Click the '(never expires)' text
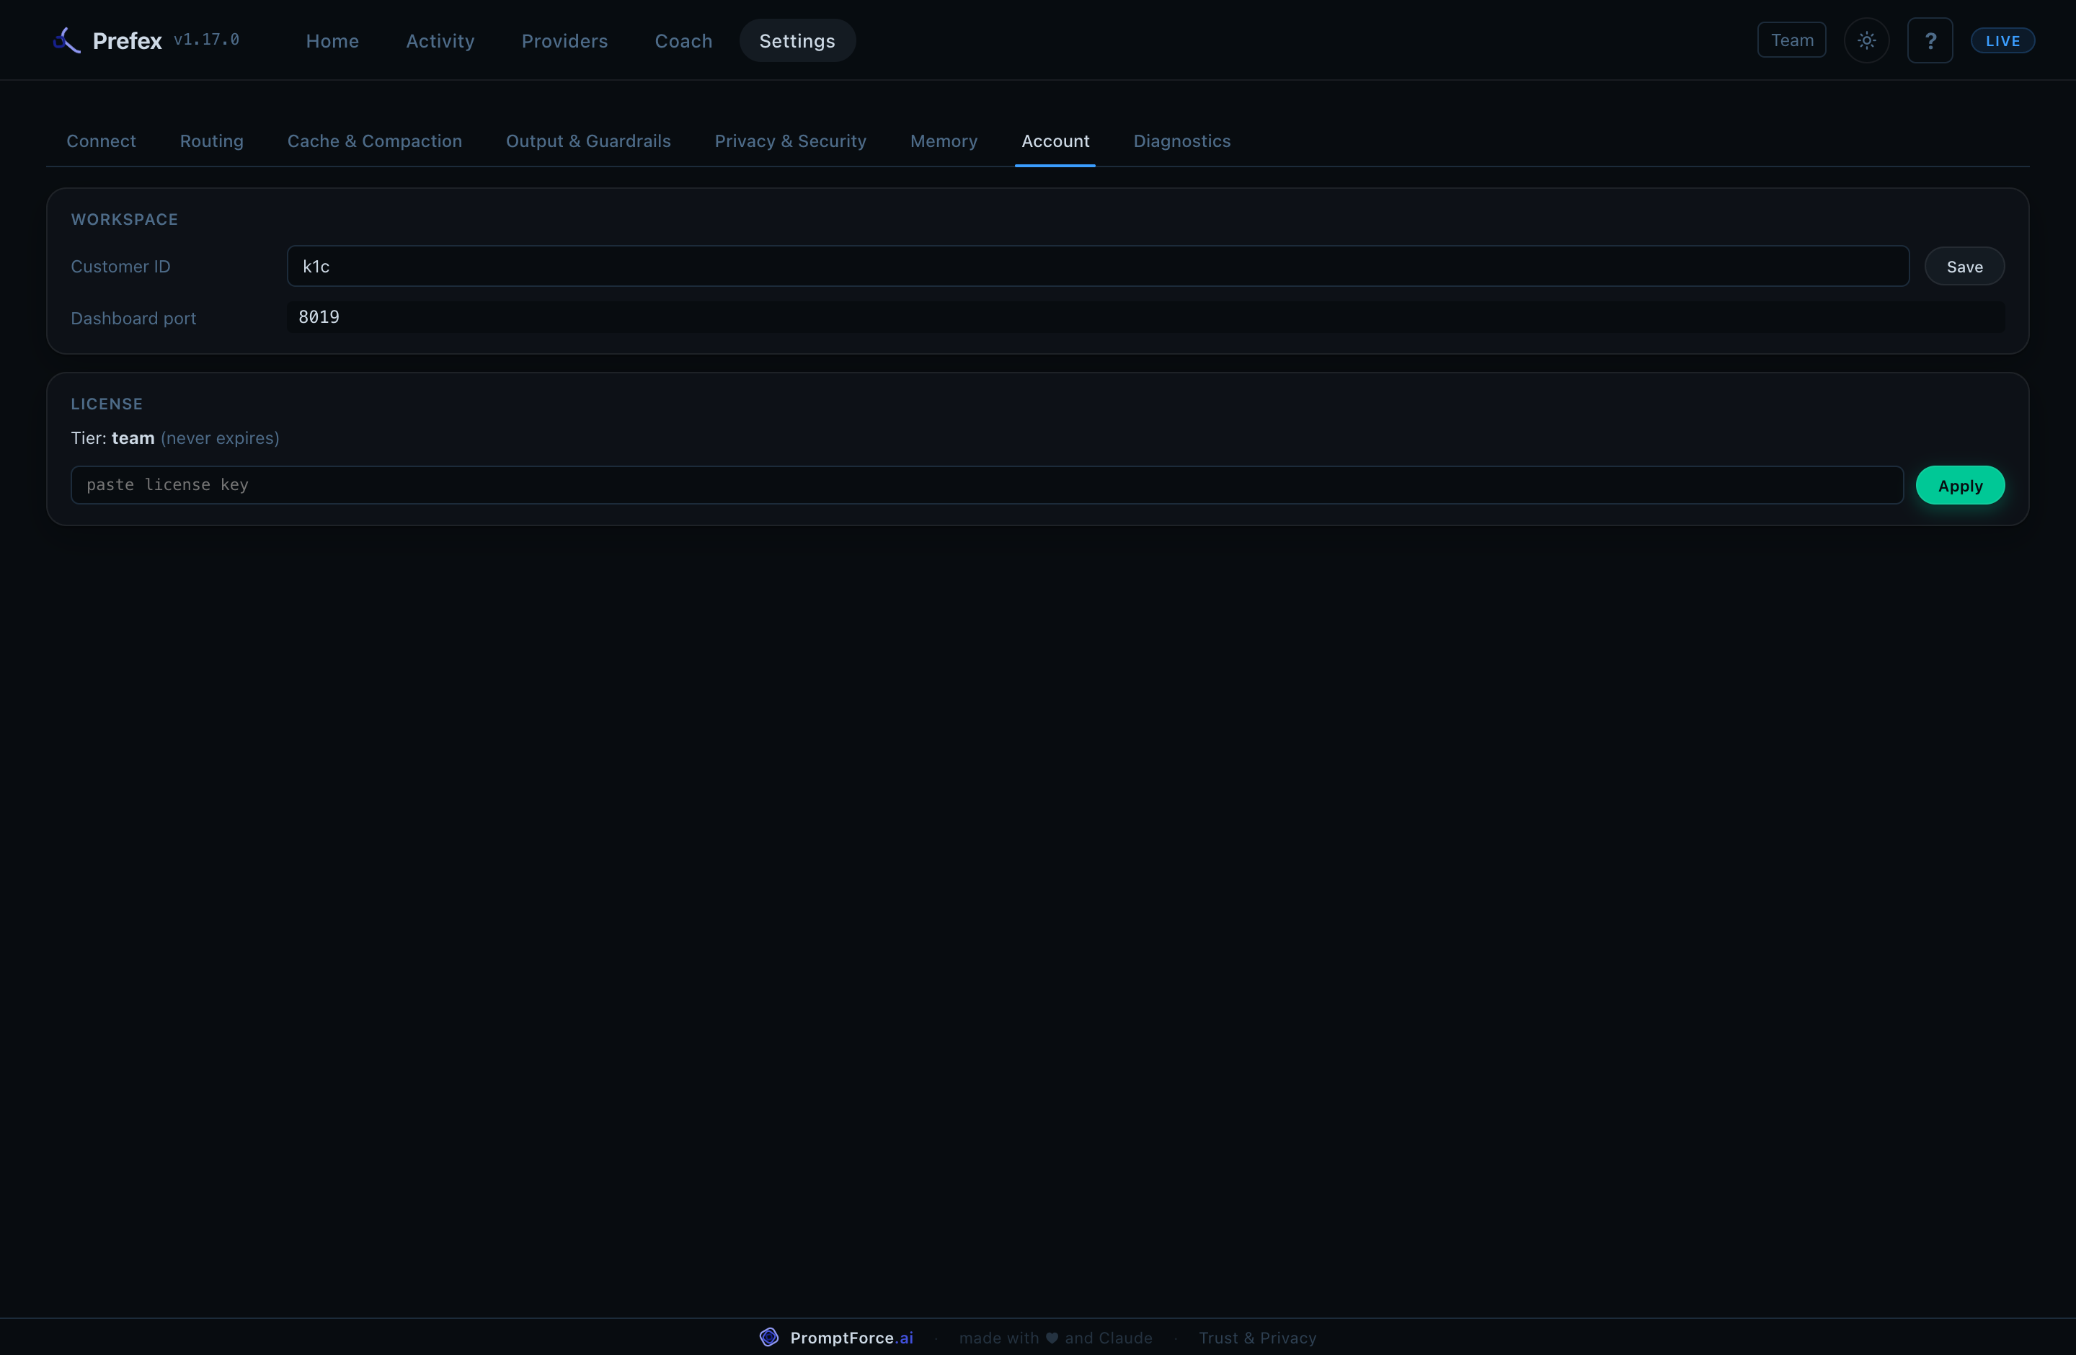 coord(220,437)
